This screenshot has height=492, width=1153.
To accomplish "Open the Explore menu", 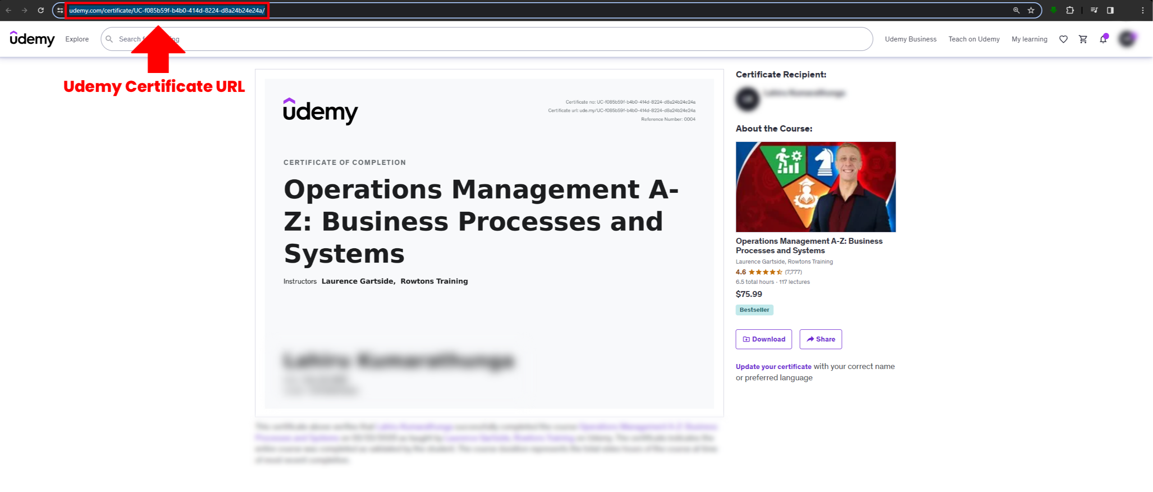I will pos(77,39).
